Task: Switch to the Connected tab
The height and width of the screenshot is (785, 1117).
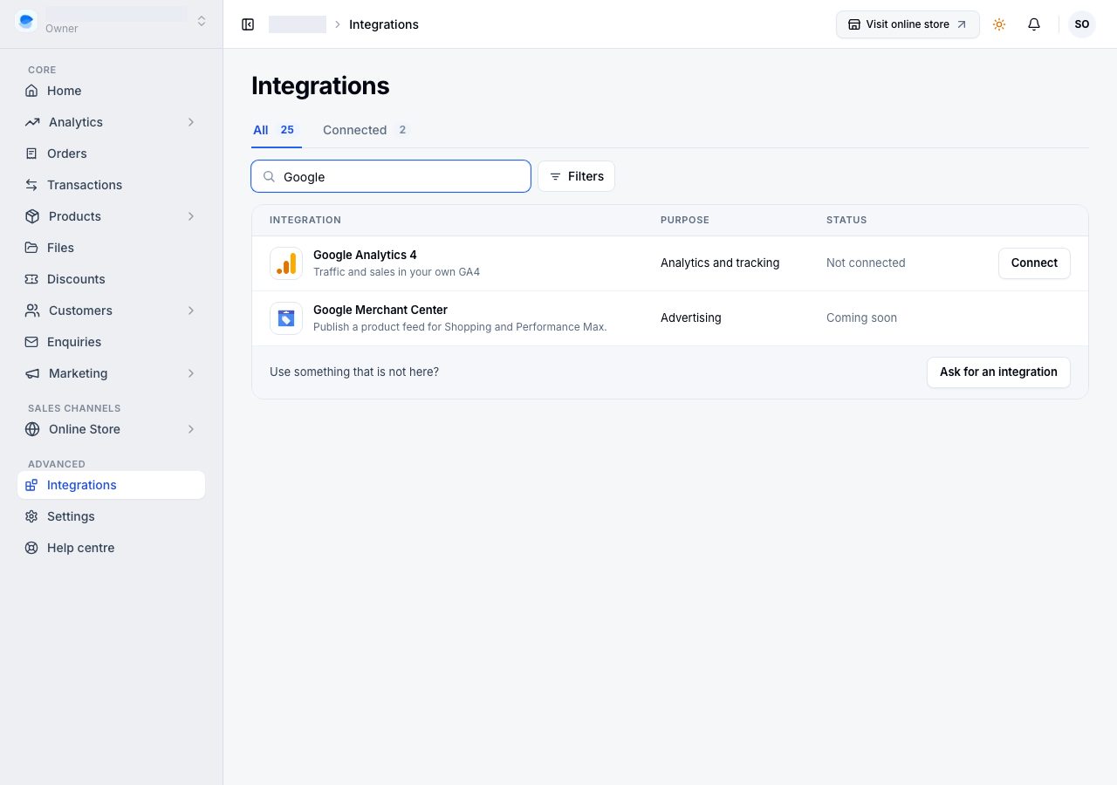Action: point(367,130)
